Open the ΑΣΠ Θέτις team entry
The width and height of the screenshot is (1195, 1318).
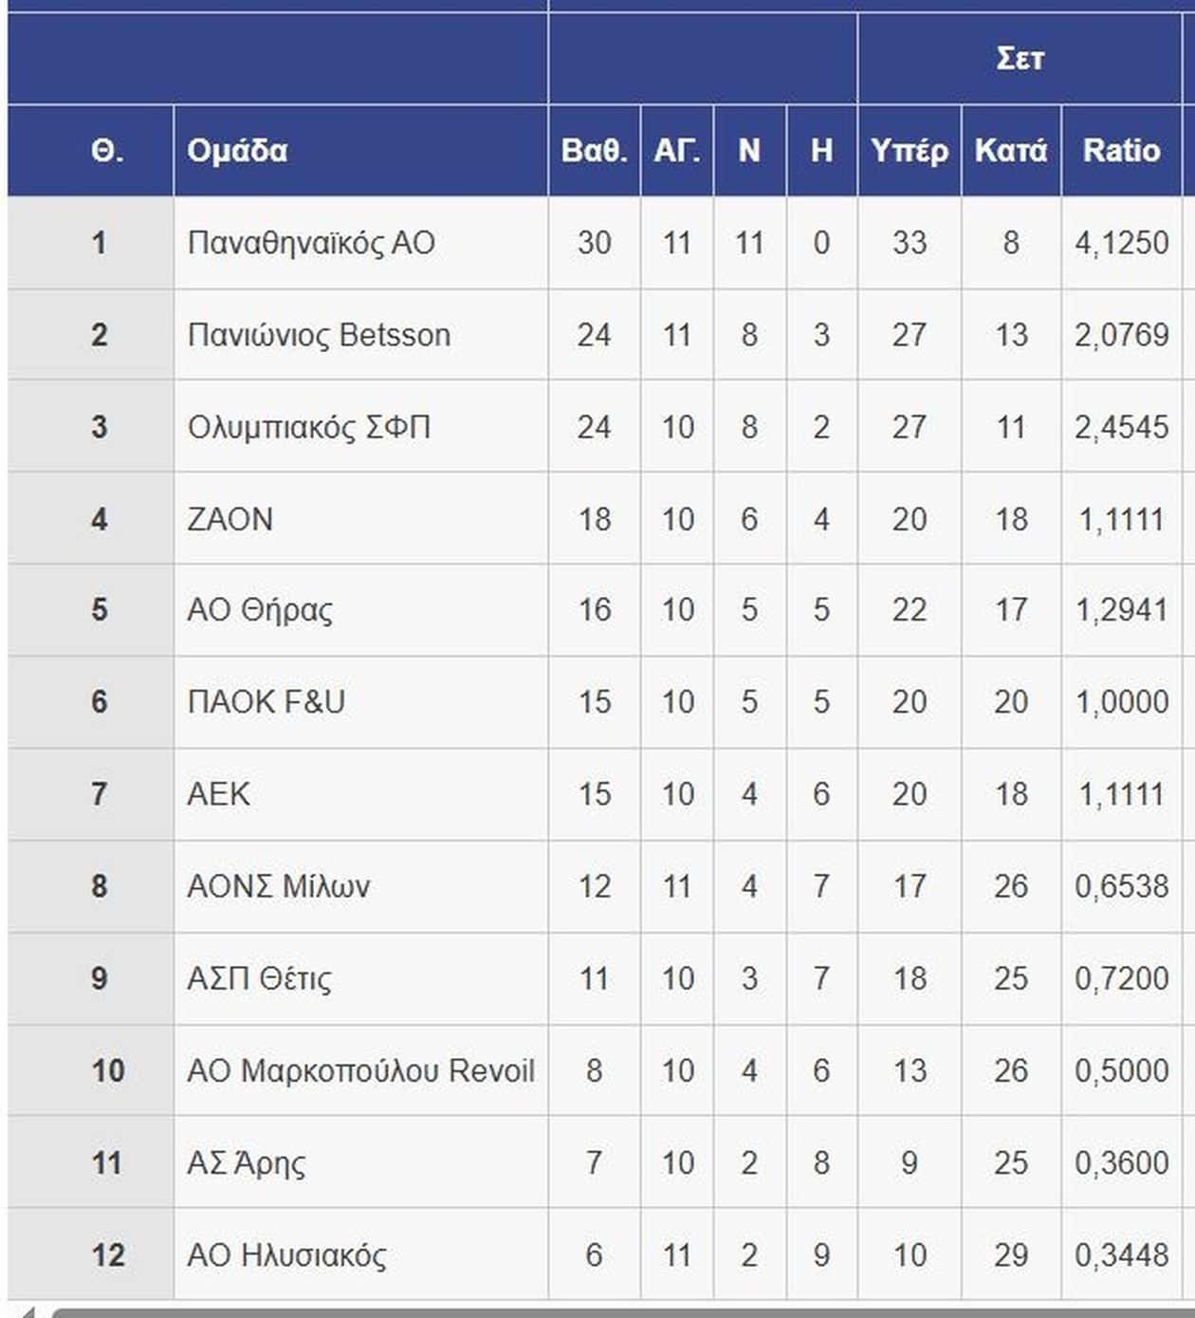260,978
